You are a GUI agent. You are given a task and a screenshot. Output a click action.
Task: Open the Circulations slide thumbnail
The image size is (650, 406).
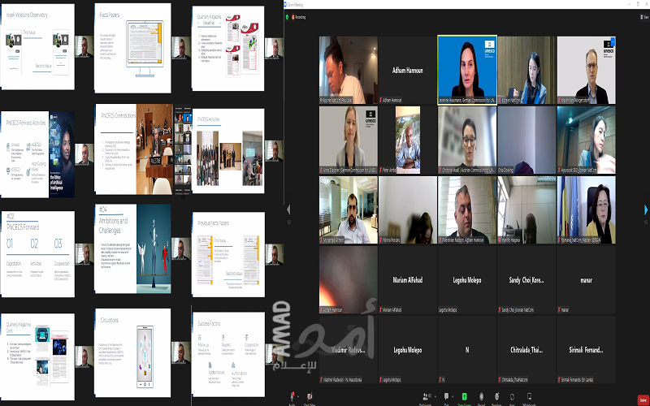132,352
